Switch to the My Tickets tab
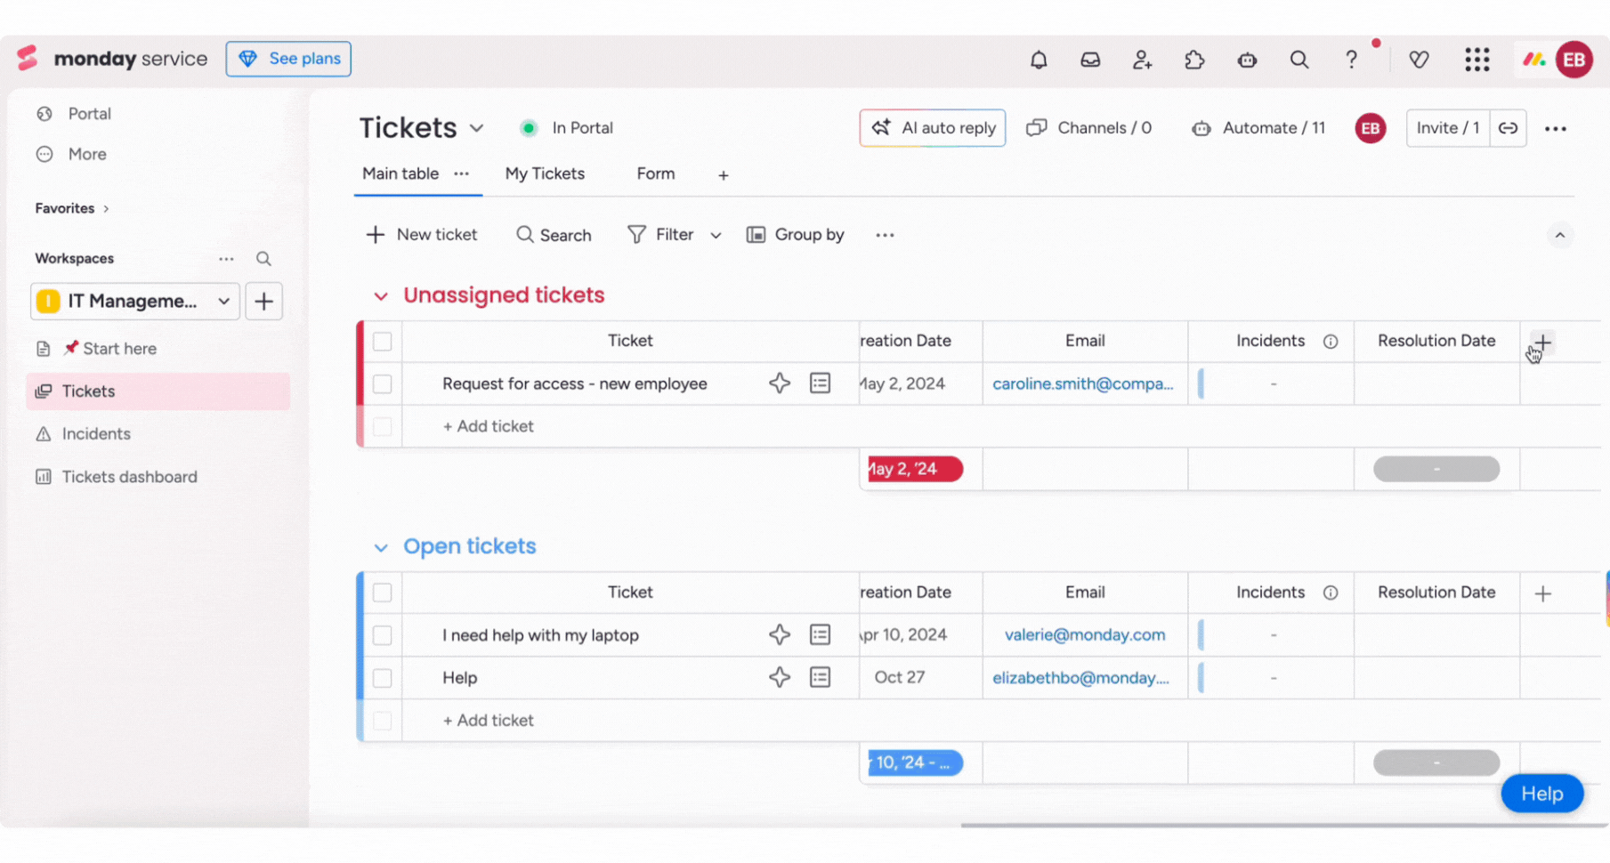 click(545, 173)
